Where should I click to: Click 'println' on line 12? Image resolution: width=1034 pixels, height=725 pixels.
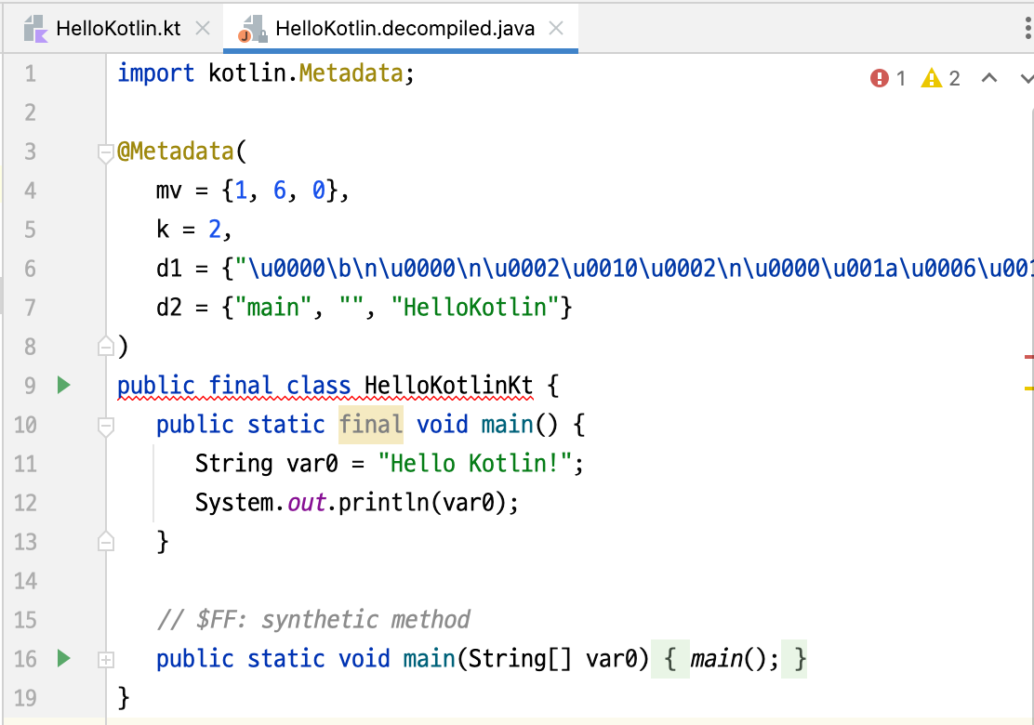pyautogui.click(x=384, y=503)
